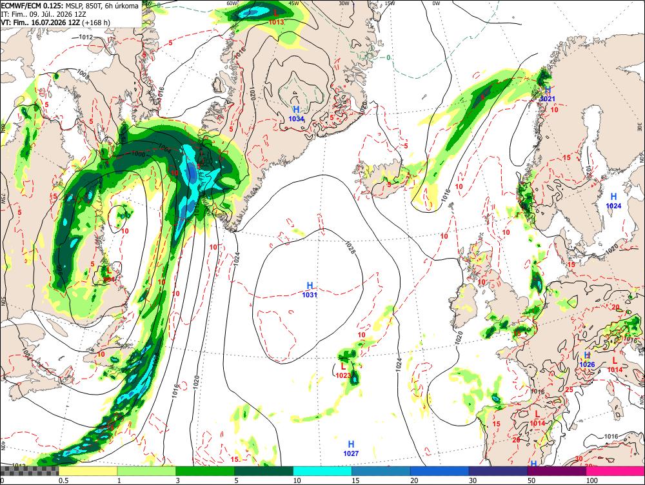
Task: Select the 1000 isobar label
Action: pyautogui.click(x=139, y=154)
